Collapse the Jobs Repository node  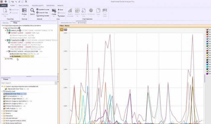(4, 28)
